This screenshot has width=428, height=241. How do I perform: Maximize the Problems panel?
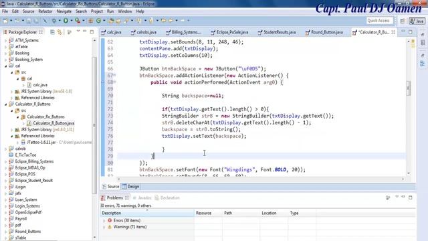(410, 197)
